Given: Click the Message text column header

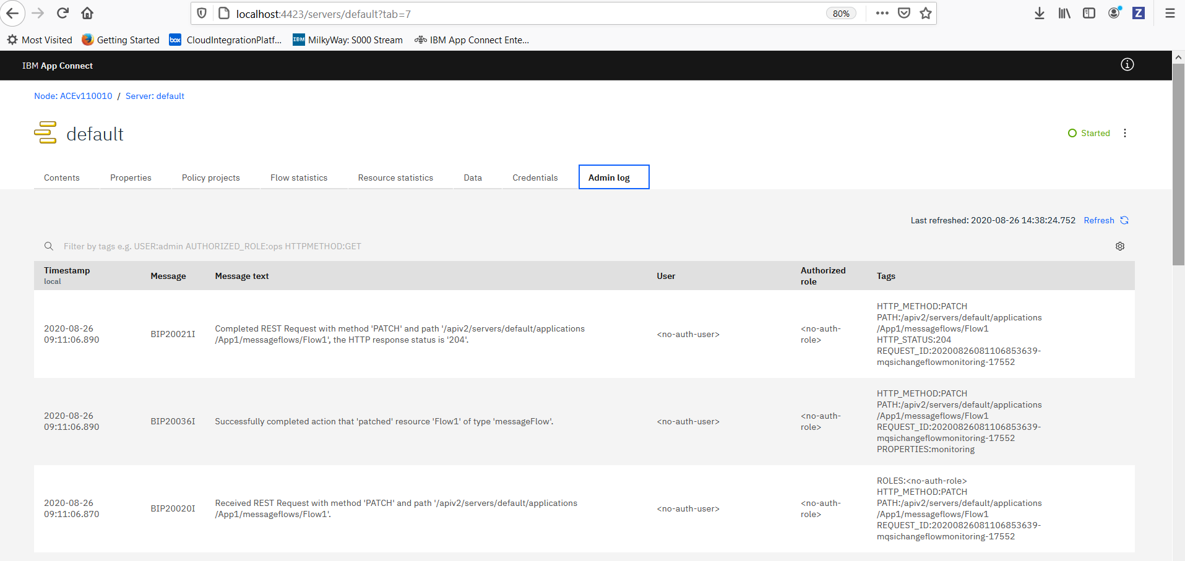Looking at the screenshot, I should 242,276.
